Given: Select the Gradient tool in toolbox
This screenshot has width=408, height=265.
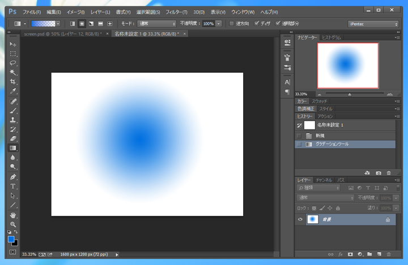Looking at the screenshot, I should pyautogui.click(x=12, y=148).
